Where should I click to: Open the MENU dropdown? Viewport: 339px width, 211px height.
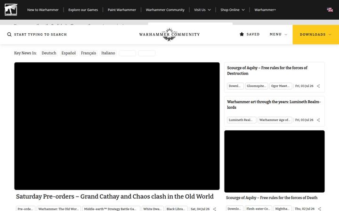click(x=278, y=34)
